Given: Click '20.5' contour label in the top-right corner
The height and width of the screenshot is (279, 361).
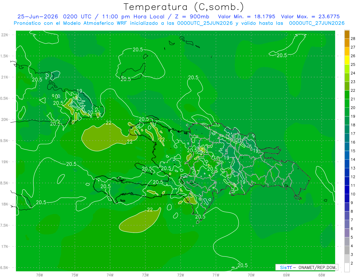Looking at the screenshot, I should pyautogui.click(x=282, y=55).
